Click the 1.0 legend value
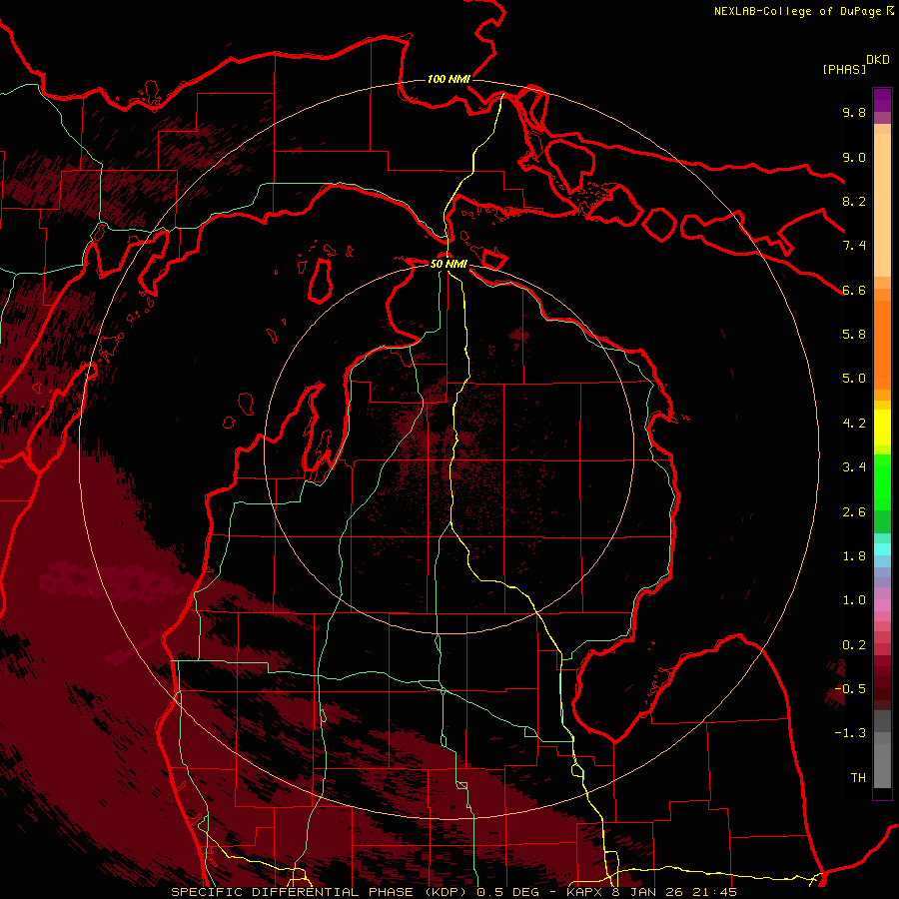Viewport: 899px width, 899px height. click(x=854, y=600)
